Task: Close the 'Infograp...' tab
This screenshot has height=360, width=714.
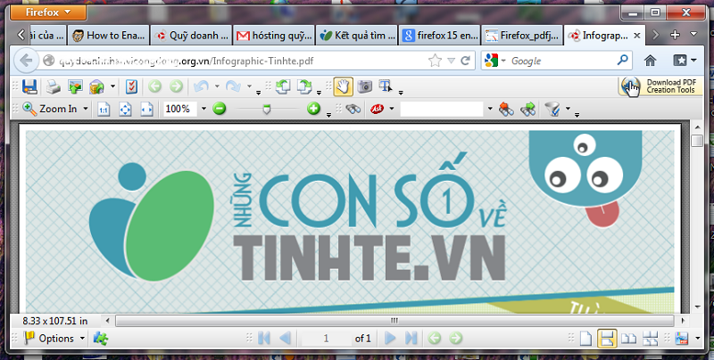Action: coord(637,35)
